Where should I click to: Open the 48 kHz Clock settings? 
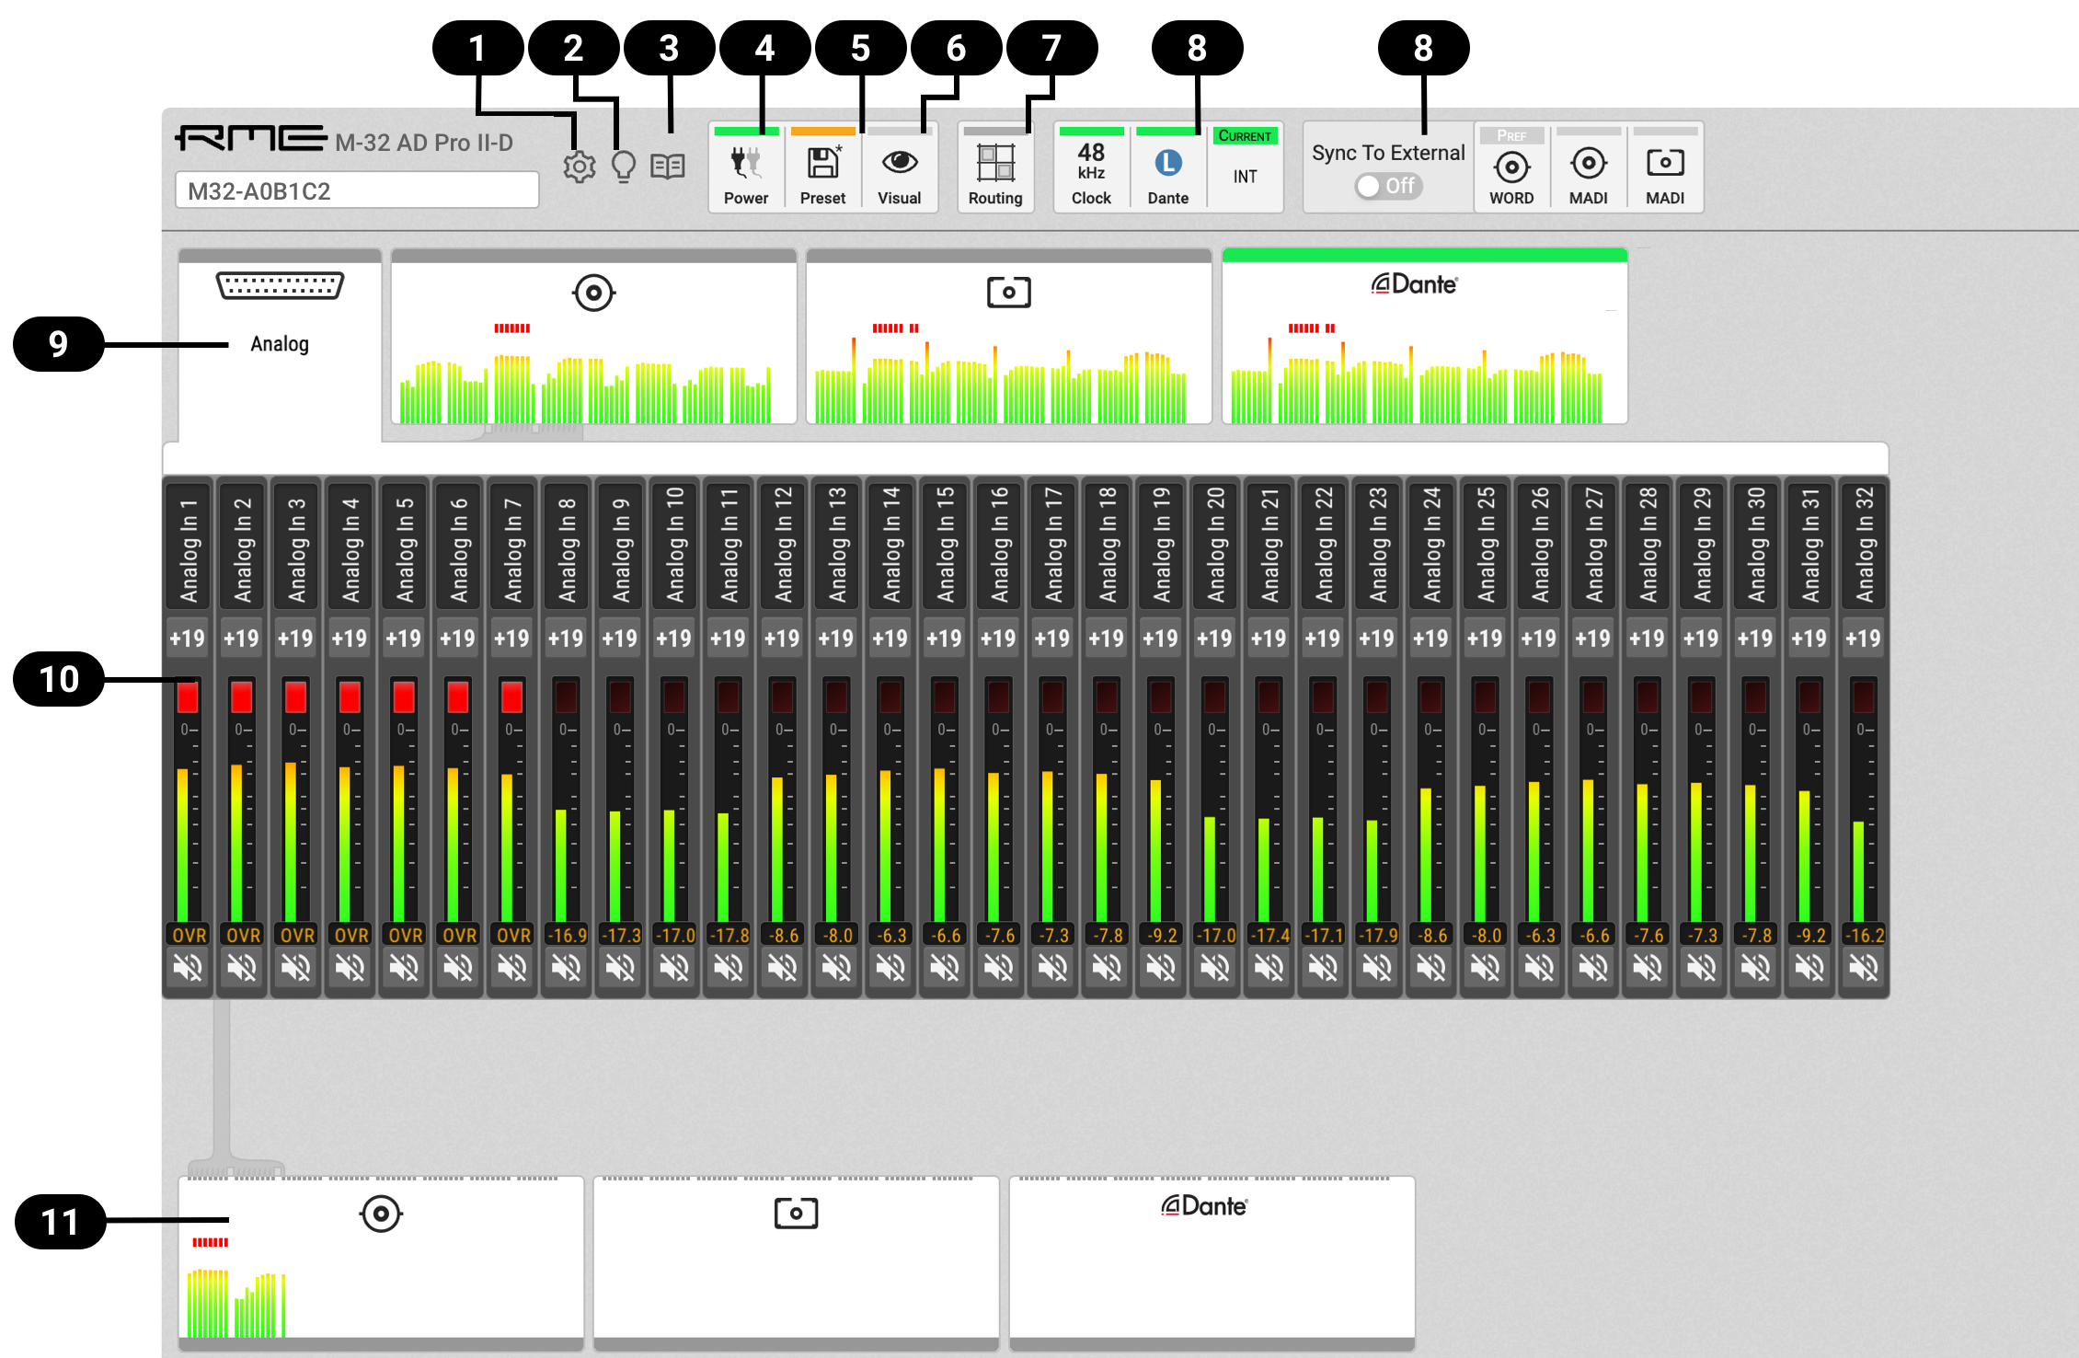(x=1092, y=168)
